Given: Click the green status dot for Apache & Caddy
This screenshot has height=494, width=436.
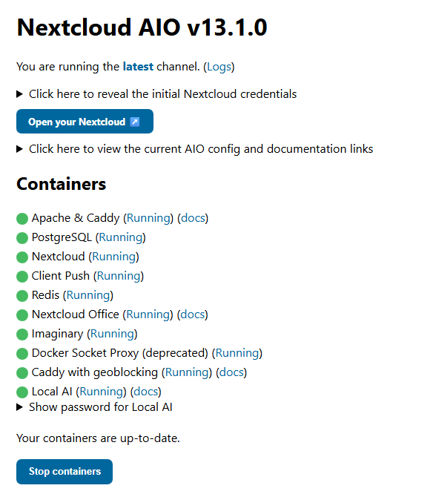Looking at the screenshot, I should (x=22, y=219).
